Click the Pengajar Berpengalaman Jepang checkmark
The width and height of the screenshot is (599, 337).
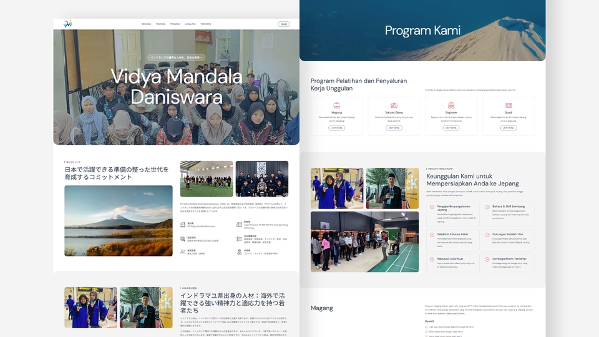pyautogui.click(x=432, y=207)
